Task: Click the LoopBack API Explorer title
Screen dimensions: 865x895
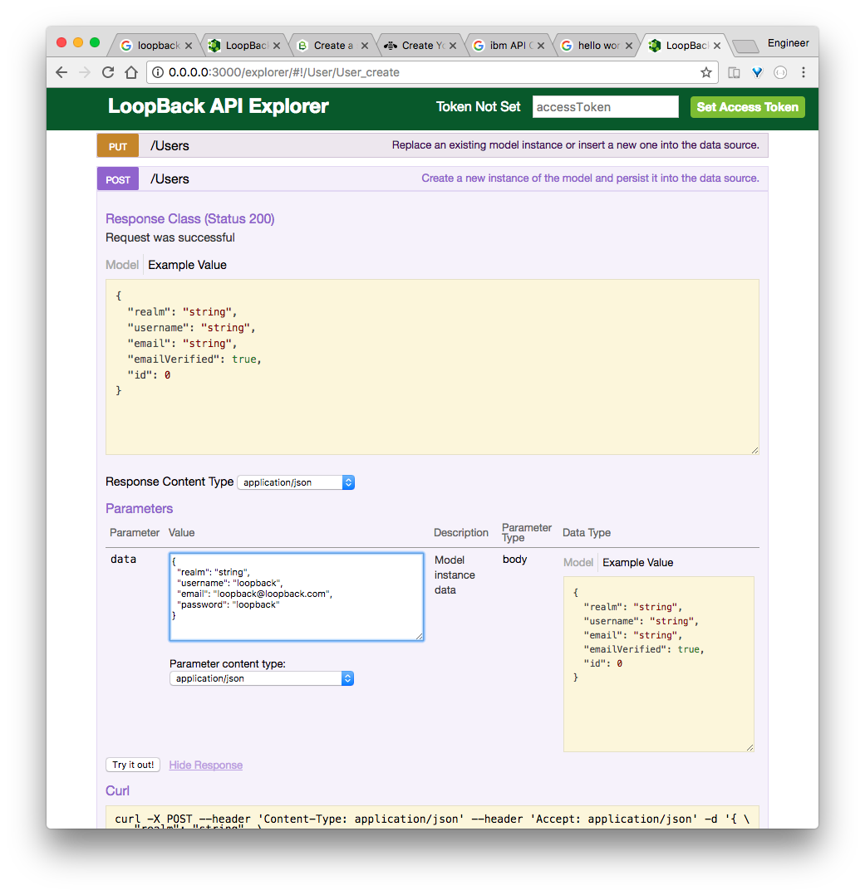Action: [219, 106]
